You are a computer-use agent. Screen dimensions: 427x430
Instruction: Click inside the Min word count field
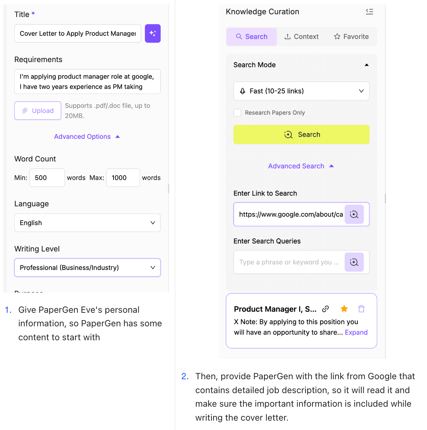[x=47, y=177]
